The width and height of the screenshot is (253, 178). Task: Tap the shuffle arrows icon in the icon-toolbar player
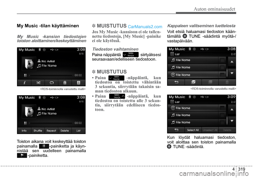38,83
